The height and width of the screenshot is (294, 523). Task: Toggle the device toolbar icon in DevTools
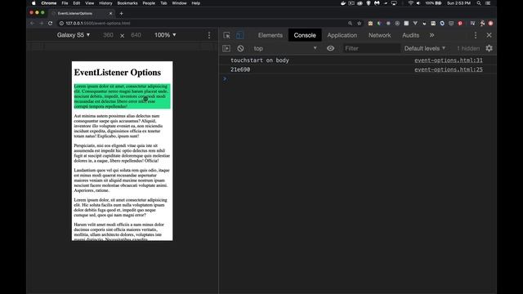click(239, 35)
